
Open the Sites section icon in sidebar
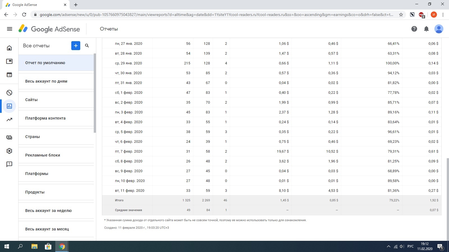pos(9,75)
